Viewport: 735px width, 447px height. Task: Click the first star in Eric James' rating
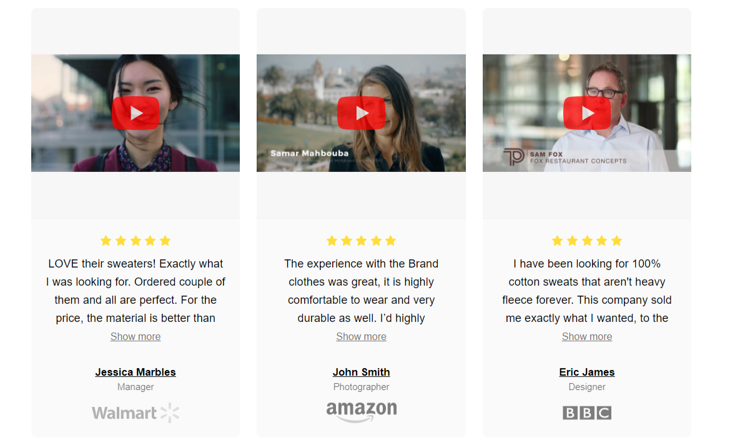tap(558, 241)
